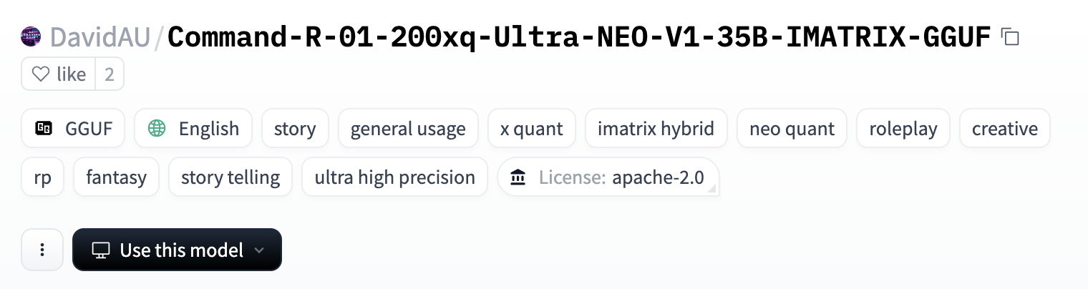
Task: Expand the Use this model chevron
Action: [x=260, y=250]
